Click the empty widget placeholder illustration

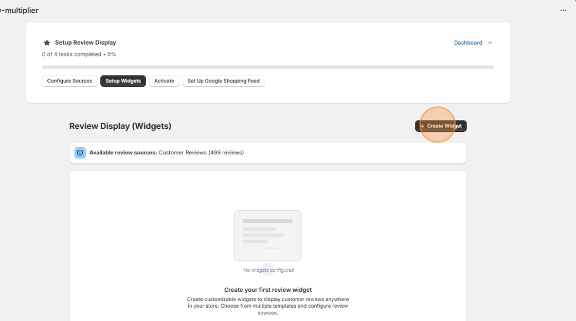pyautogui.click(x=268, y=235)
